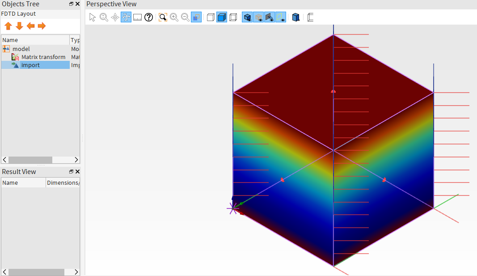Image resolution: width=477 pixels, height=276 pixels.
Task: Click the blue cube with arrow icon
Action: [x=295, y=17]
